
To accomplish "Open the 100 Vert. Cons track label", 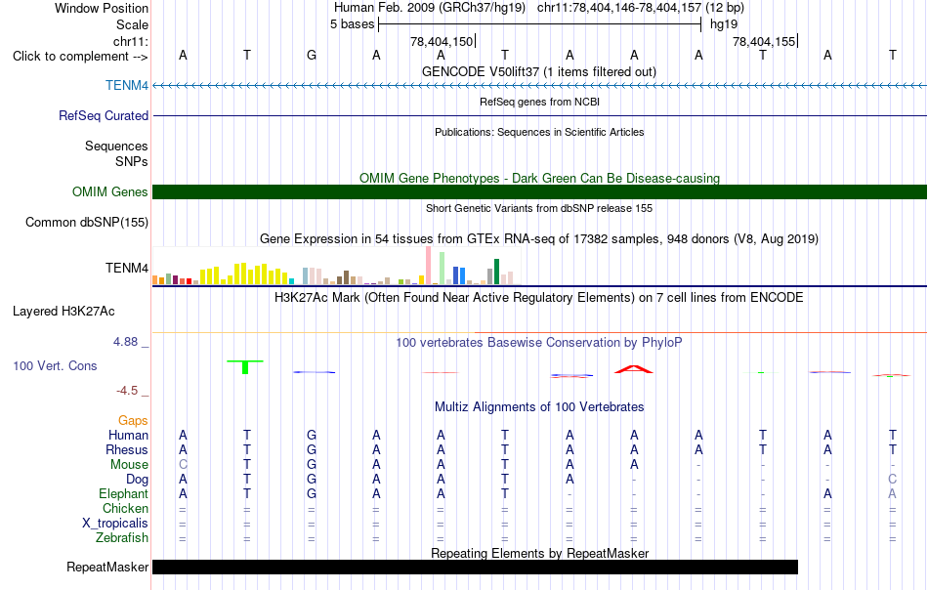I will point(55,365).
